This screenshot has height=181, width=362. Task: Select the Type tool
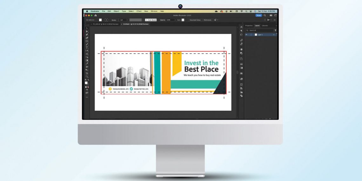click(87, 48)
